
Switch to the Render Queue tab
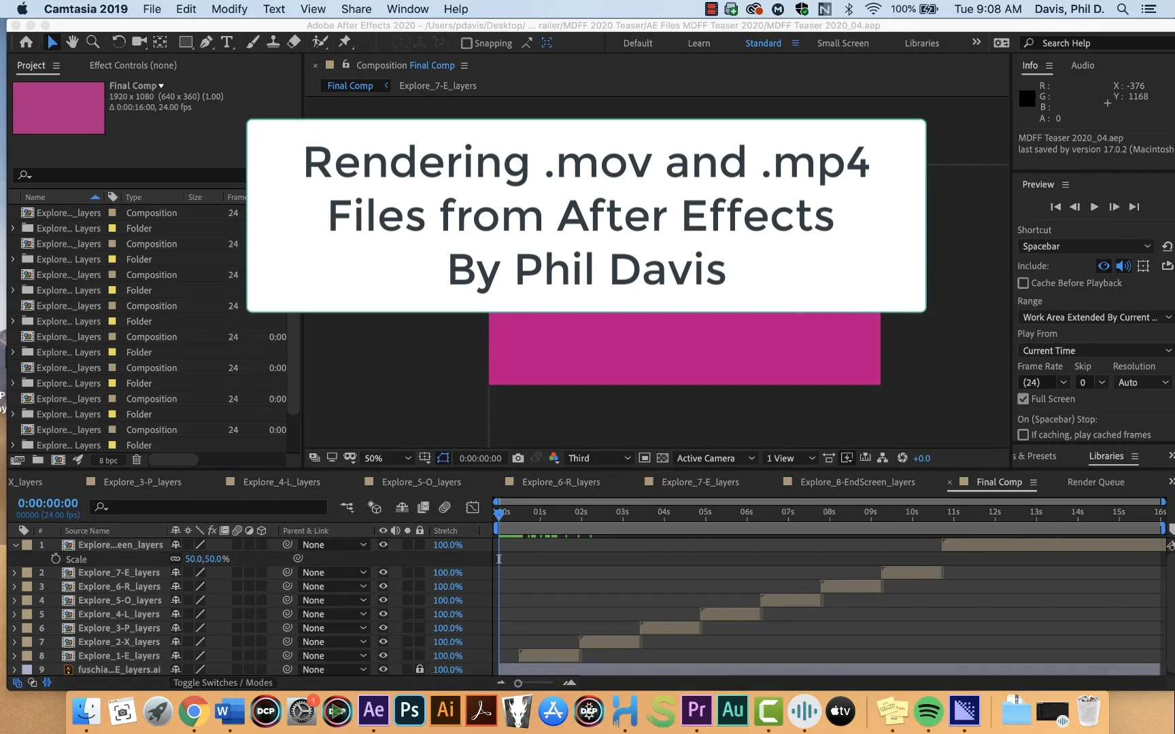1095,482
